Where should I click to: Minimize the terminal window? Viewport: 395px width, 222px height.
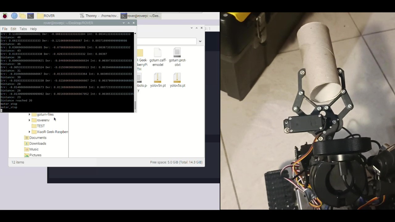(124, 23)
